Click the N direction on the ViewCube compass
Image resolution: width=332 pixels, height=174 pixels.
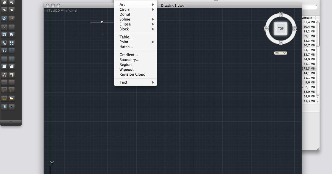point(281,15)
